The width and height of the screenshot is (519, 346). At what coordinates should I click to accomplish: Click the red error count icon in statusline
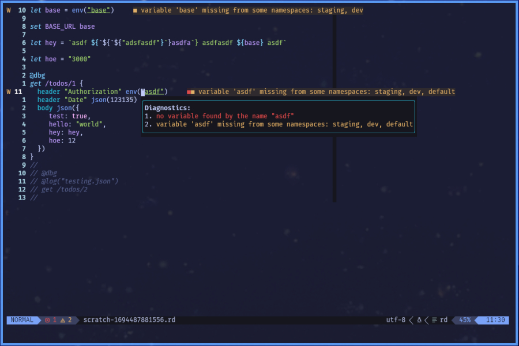(x=48, y=320)
